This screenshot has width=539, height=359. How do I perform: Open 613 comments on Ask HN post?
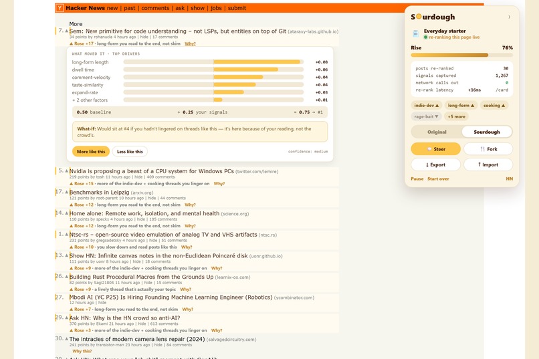click(164, 324)
